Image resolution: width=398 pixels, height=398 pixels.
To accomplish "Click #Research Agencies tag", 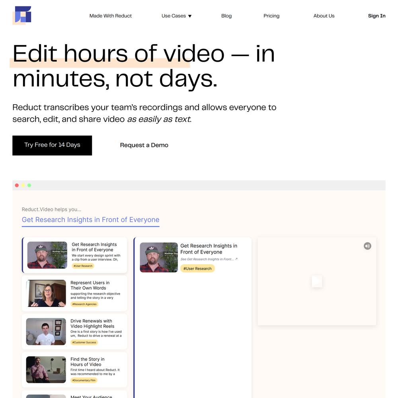I will [x=84, y=304].
